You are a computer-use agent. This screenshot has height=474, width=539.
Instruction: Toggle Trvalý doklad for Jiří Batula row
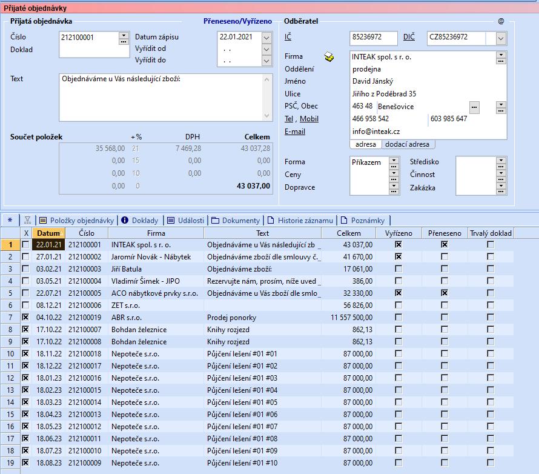(x=491, y=269)
